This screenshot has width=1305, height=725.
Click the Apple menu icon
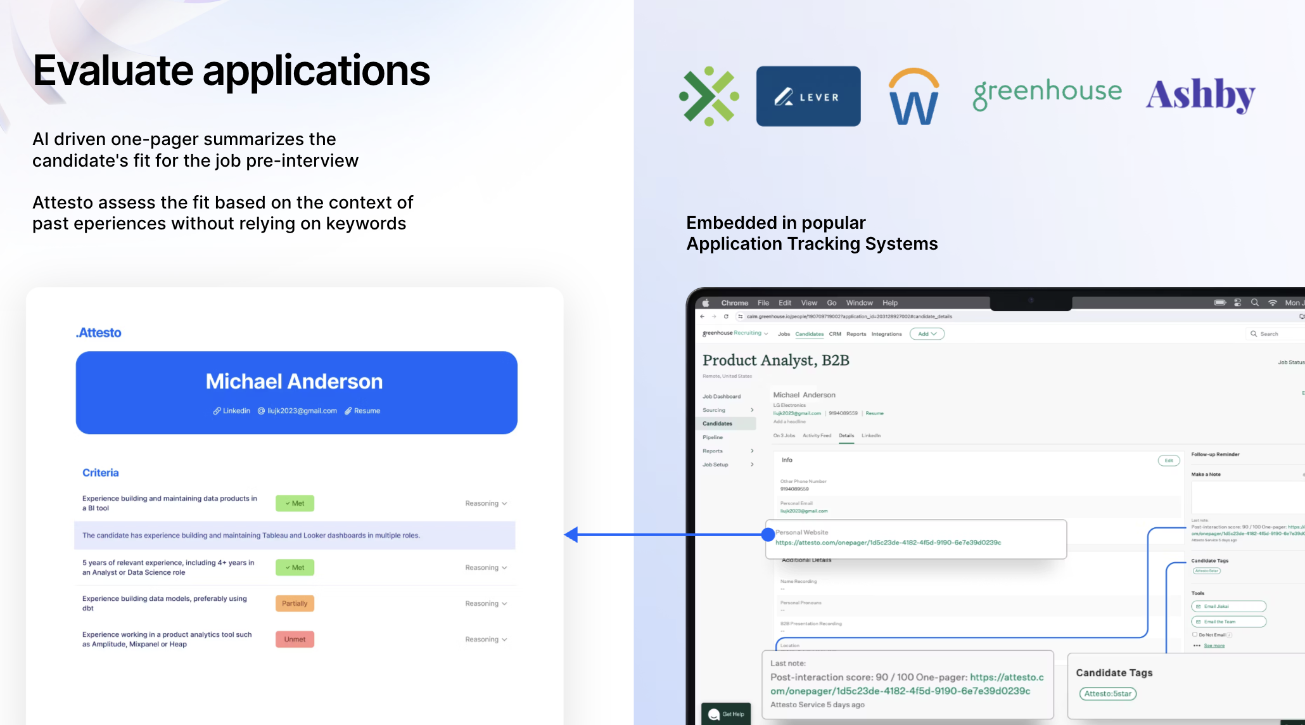[x=706, y=303]
